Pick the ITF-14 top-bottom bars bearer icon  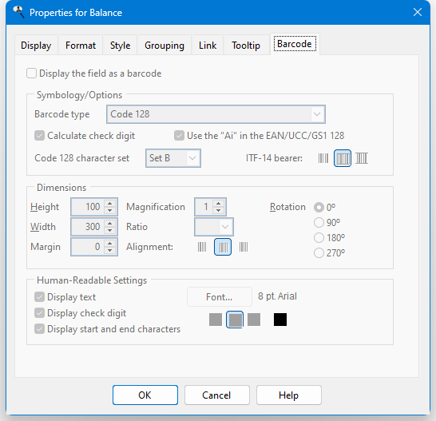tap(362, 158)
